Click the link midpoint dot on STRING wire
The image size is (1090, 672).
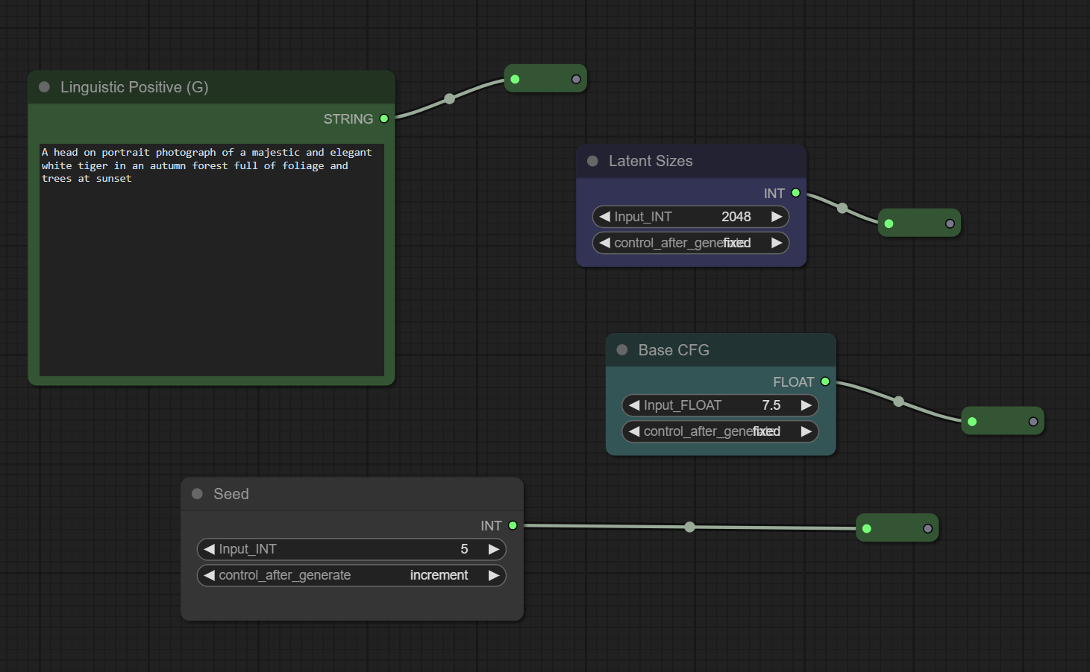(x=449, y=98)
